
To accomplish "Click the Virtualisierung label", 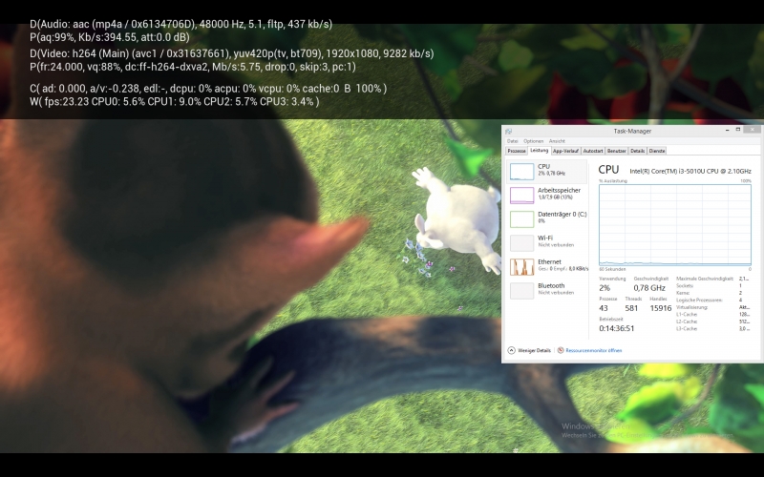I will pos(691,307).
